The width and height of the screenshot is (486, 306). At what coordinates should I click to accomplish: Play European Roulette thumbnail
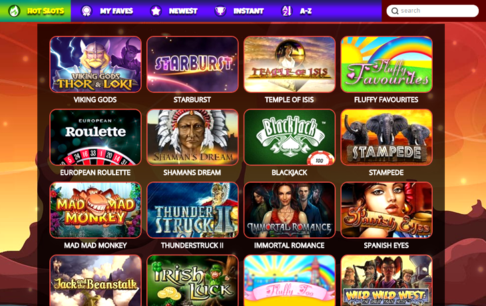(95, 137)
